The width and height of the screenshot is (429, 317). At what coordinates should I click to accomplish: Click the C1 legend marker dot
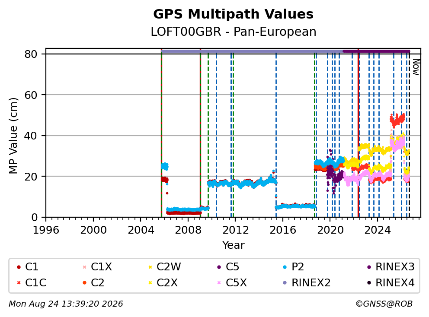19,267
